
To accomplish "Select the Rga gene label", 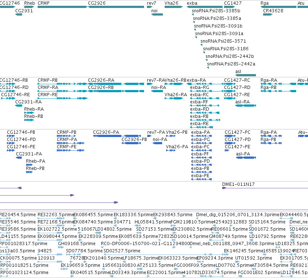I will click(x=265, y=3).
